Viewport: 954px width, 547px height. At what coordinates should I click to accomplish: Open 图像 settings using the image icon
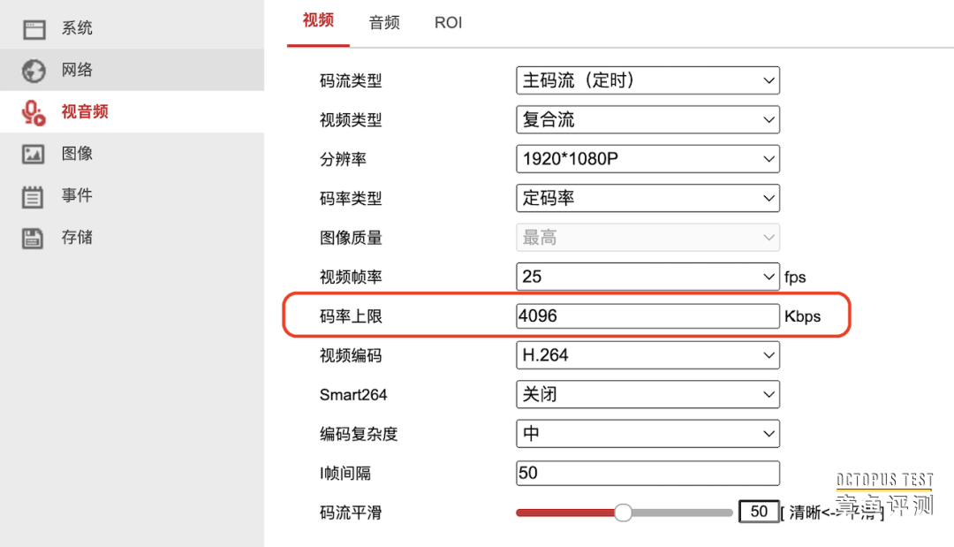33,153
